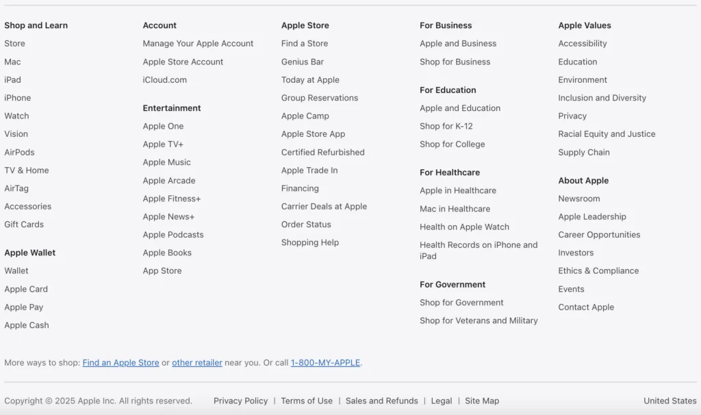
Task: Select Gift Cards under Shop and Learn
Action: pyautogui.click(x=24, y=224)
